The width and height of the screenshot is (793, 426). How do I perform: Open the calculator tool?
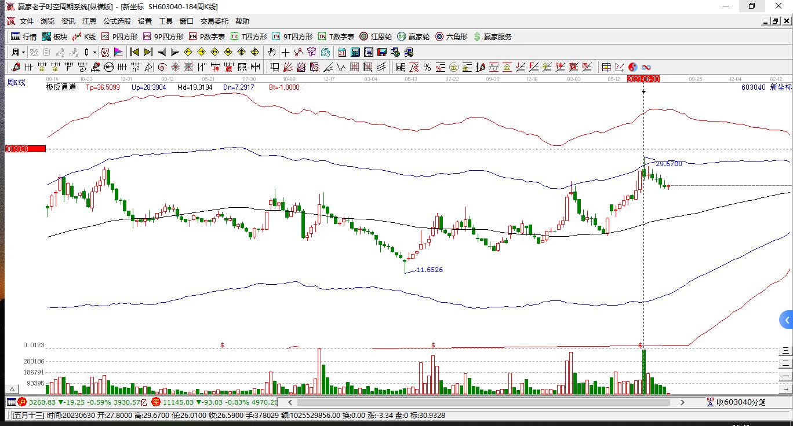click(x=355, y=52)
